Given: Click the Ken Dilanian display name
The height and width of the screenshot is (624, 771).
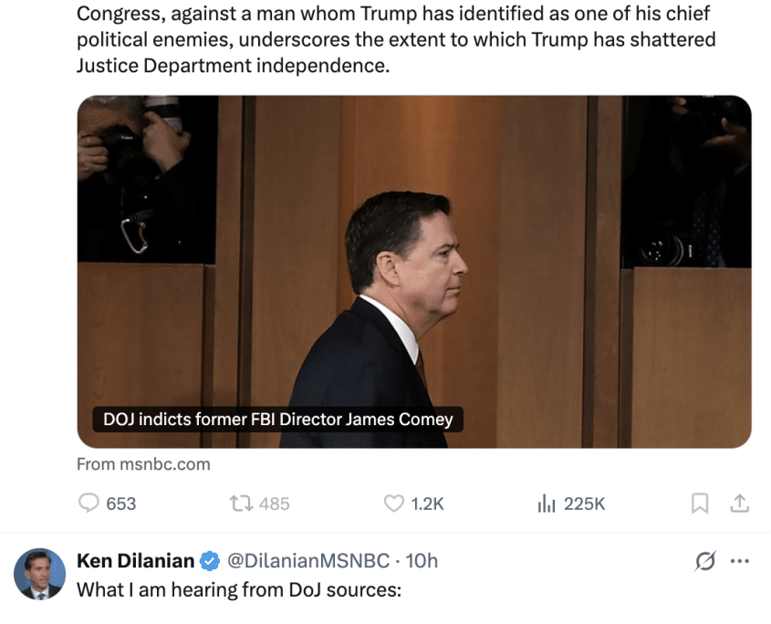Looking at the screenshot, I should (x=136, y=560).
